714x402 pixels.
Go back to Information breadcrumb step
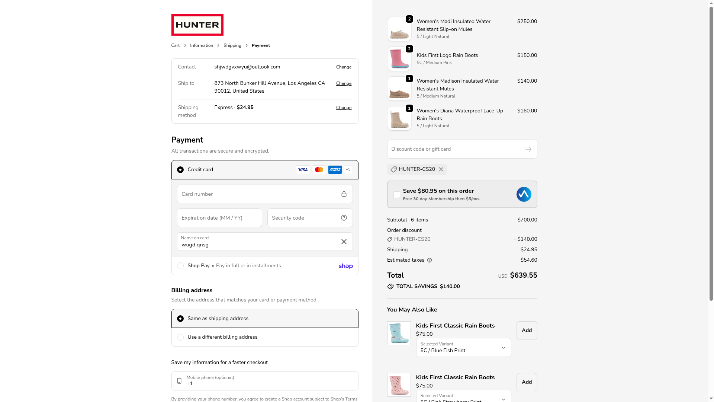tap(202, 45)
